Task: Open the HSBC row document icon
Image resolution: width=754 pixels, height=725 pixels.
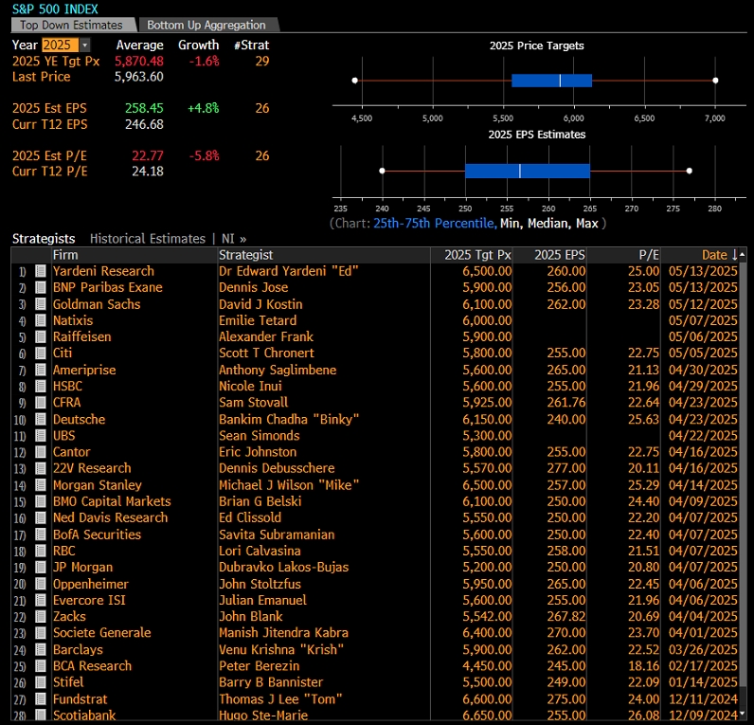Action: coord(41,387)
